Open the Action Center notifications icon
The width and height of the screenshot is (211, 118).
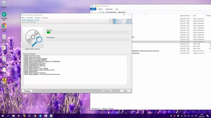click(208, 116)
